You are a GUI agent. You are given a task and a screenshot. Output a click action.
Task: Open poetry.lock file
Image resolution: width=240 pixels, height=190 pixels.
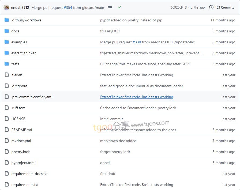click(21, 152)
